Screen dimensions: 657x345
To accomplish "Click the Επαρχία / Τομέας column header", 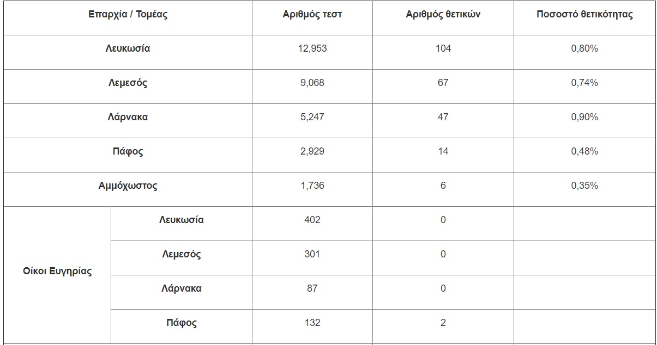I will click(128, 15).
